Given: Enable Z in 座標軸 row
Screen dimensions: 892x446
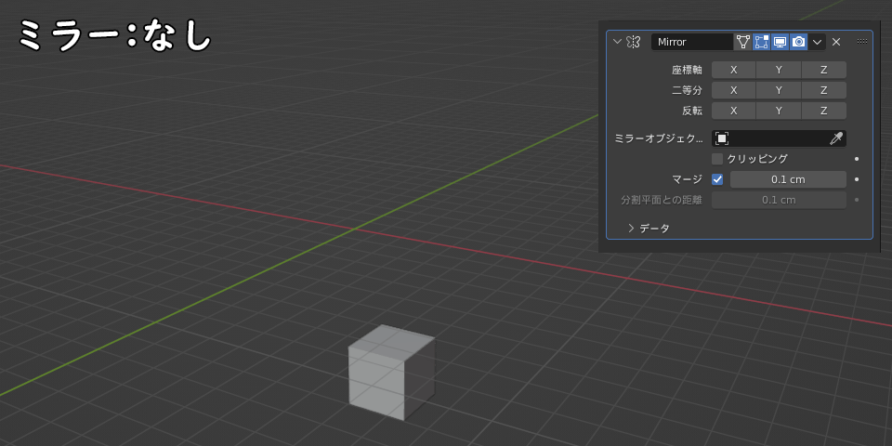Looking at the screenshot, I should (824, 70).
